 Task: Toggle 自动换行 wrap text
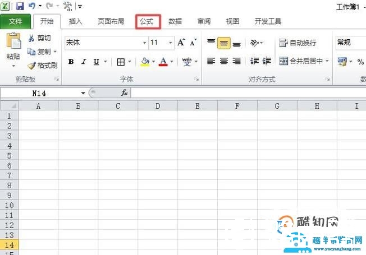click(298, 43)
